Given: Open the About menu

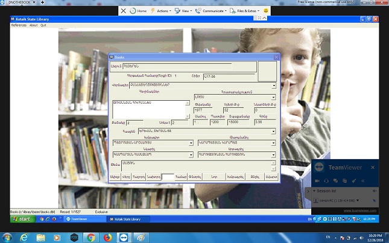Looking at the screenshot, I should click(x=34, y=25).
